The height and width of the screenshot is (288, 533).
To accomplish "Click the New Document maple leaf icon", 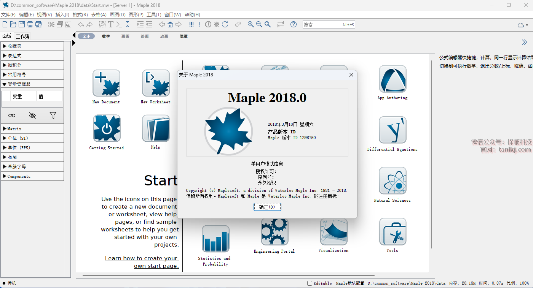I will click(106, 83).
